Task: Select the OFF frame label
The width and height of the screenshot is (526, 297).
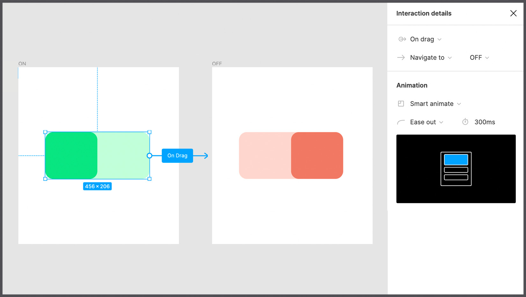Action: click(217, 64)
